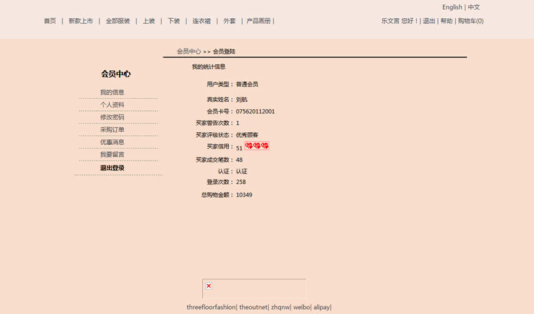
Task: Go to 新款上市 in top navigation
Action: (81, 21)
